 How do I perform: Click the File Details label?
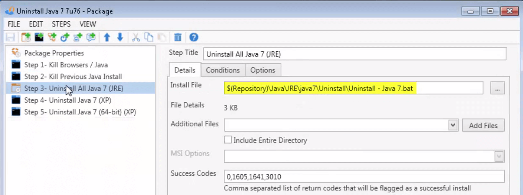(x=187, y=105)
